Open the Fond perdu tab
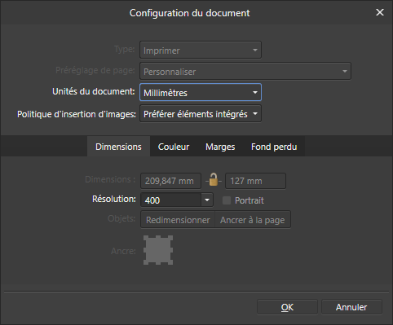This screenshot has height=325, width=393. [x=274, y=147]
